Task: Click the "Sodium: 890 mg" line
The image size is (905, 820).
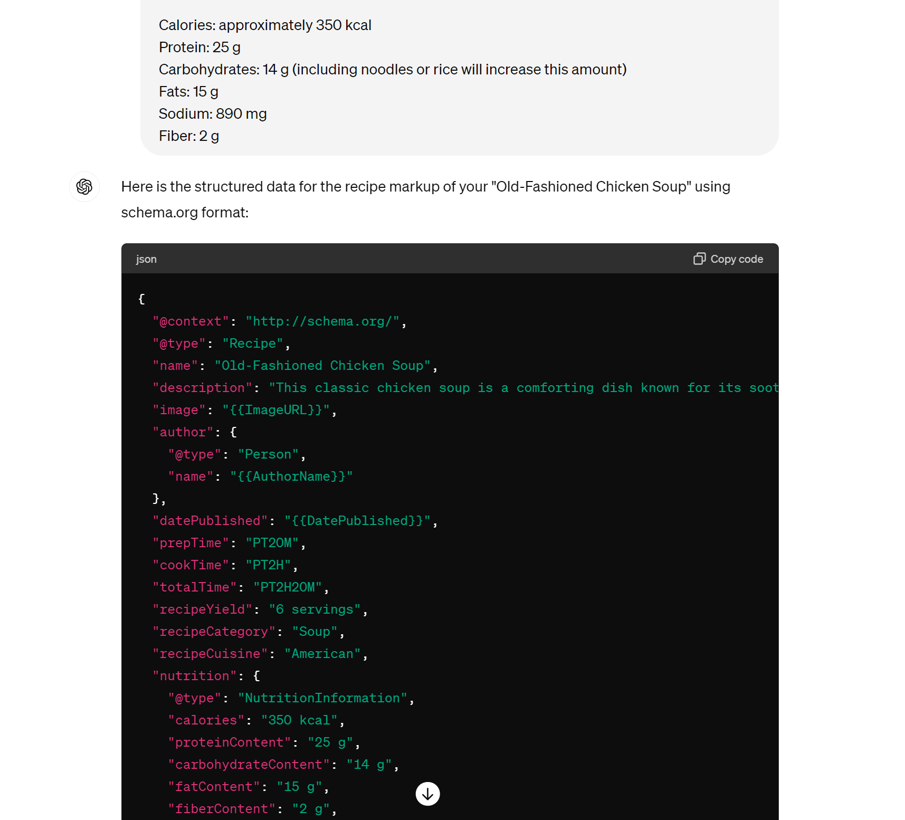Action: pos(213,114)
